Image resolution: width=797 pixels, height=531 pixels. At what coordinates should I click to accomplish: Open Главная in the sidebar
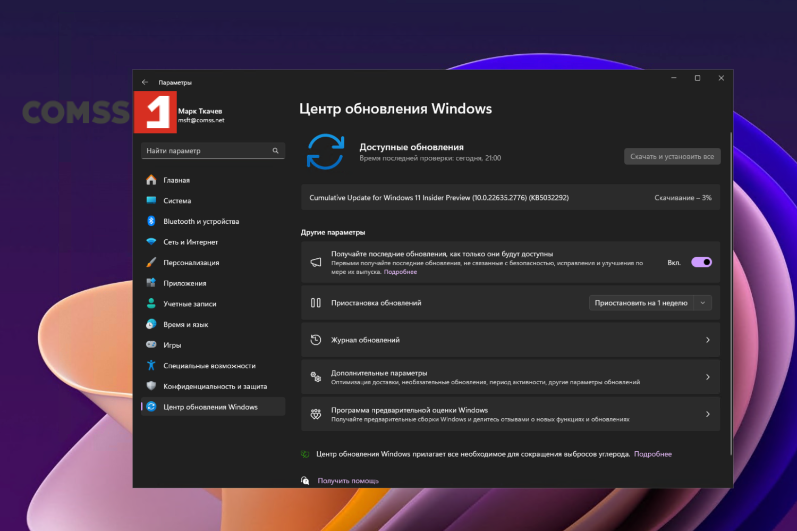(213, 180)
